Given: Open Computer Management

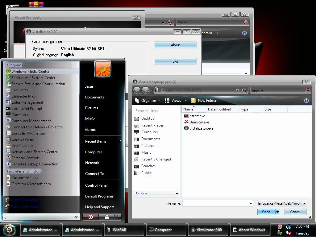Looking at the screenshot, I should (42, 121).
